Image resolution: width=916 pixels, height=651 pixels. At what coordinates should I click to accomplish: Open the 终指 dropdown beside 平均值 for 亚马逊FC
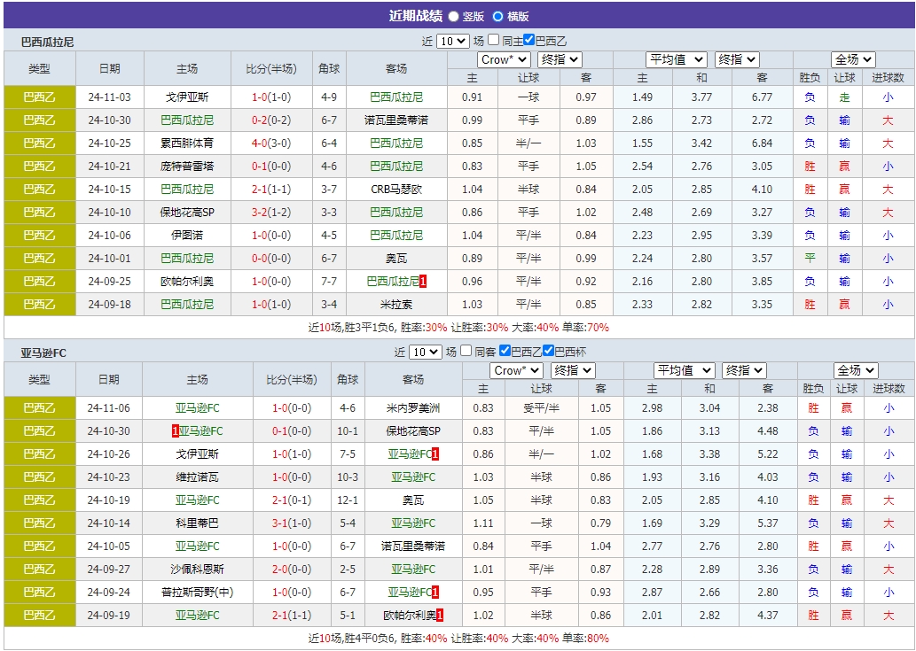[743, 370]
